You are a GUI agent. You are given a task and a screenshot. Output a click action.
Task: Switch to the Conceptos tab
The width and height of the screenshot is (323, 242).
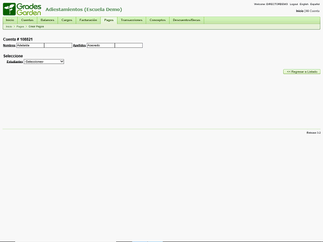[x=157, y=20]
